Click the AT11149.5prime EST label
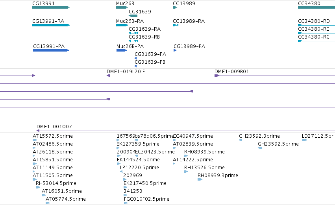The width and height of the screenshot is (335, 205). click(x=53, y=168)
